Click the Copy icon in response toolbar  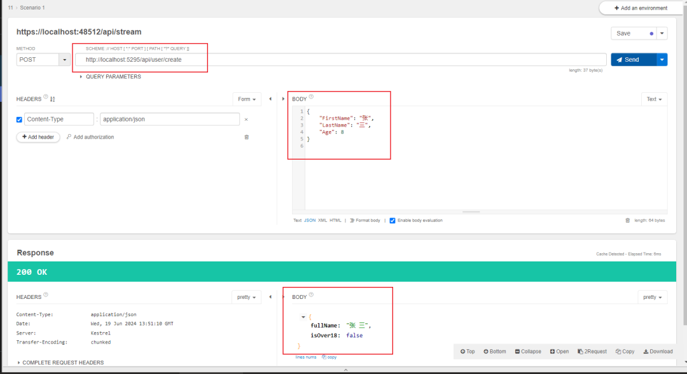(x=618, y=351)
